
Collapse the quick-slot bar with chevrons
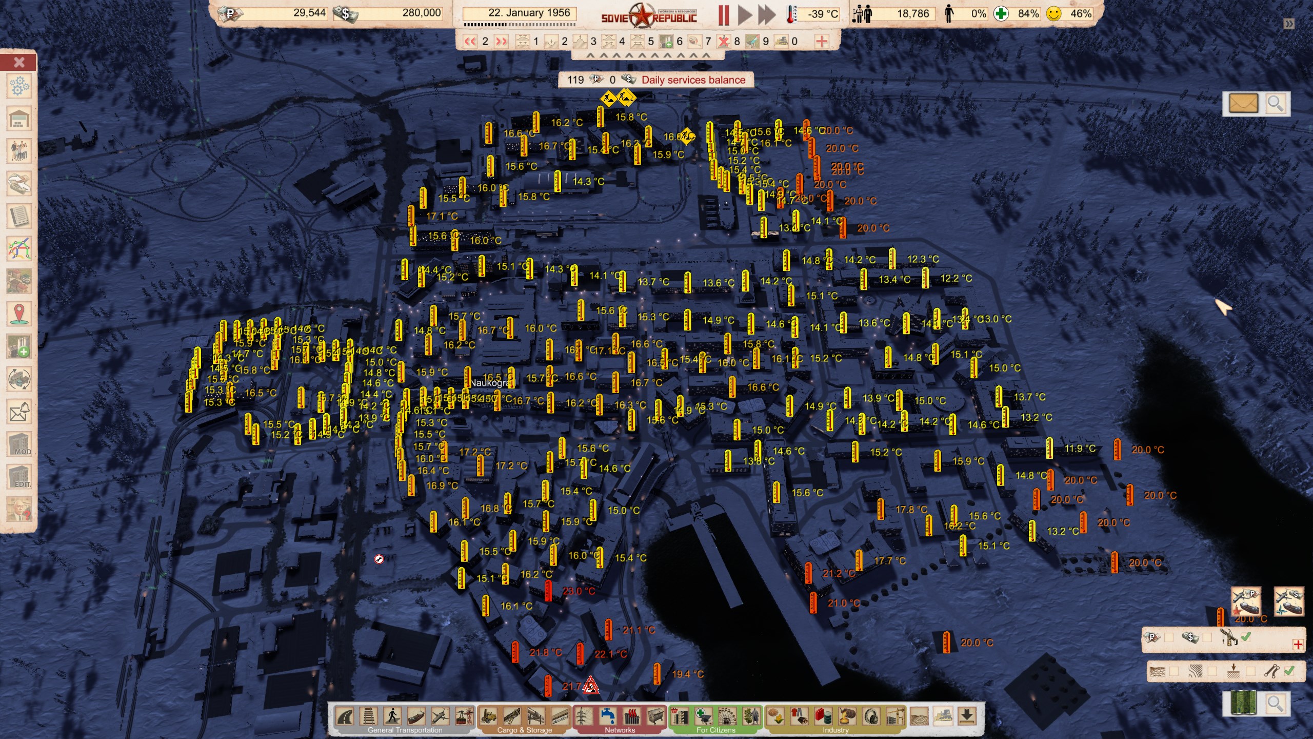click(648, 55)
